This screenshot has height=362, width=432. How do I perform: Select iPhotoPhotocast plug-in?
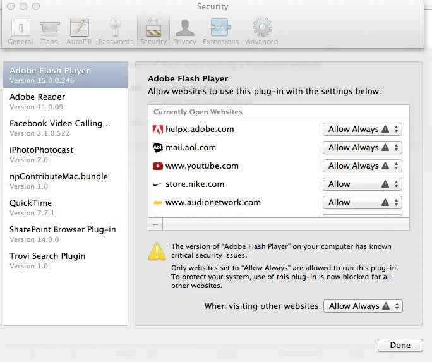click(65, 155)
